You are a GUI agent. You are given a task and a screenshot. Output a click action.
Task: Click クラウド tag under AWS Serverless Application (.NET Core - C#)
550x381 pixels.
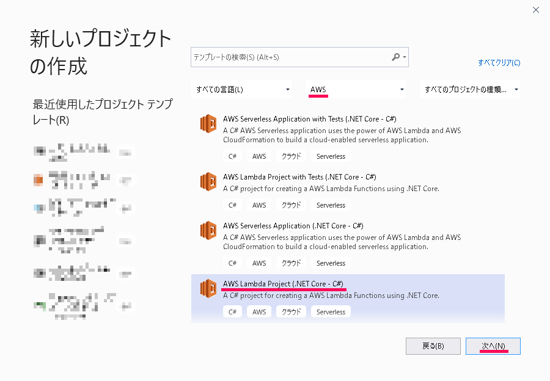[x=291, y=263]
